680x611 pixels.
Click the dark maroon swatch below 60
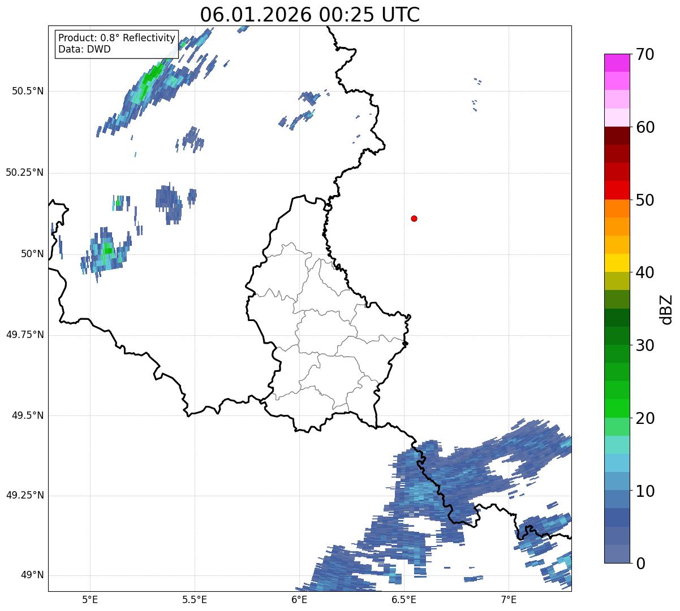coord(618,136)
